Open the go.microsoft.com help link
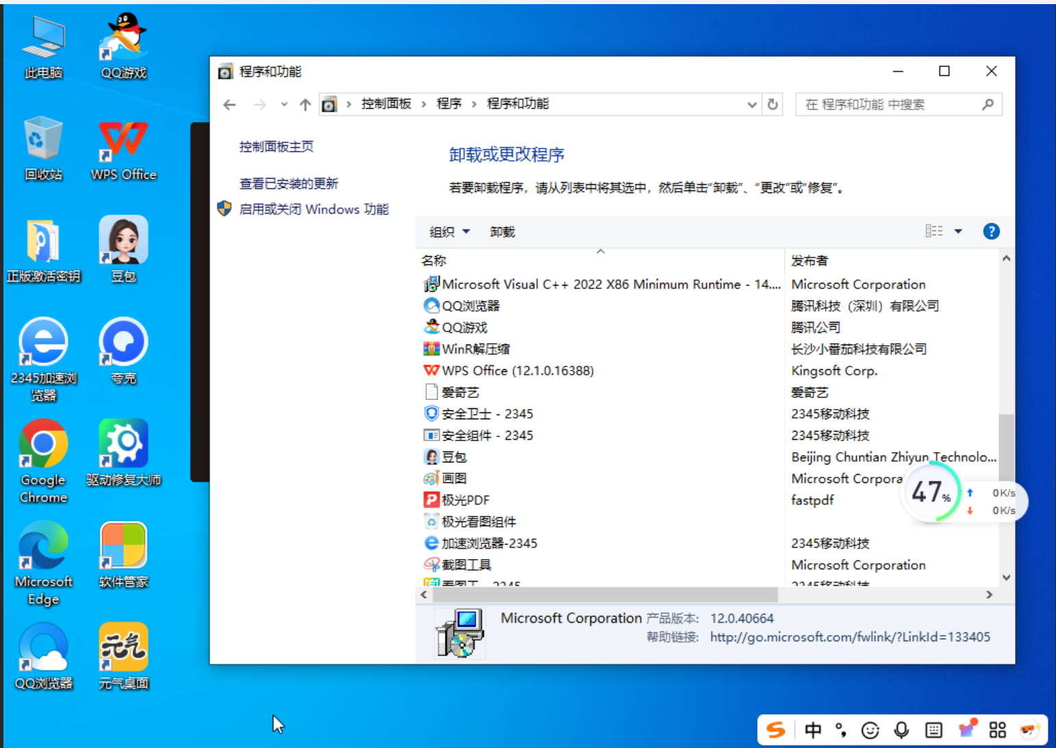1056x748 pixels. [850, 637]
